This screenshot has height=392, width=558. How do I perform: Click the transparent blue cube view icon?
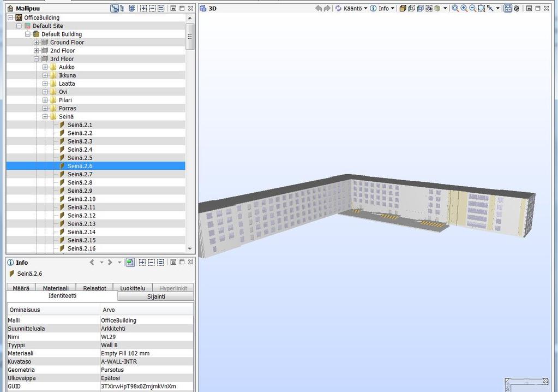click(x=421, y=8)
